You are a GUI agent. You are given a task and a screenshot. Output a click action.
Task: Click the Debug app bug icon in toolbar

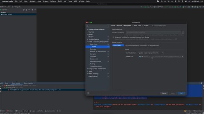[x=175, y=7]
